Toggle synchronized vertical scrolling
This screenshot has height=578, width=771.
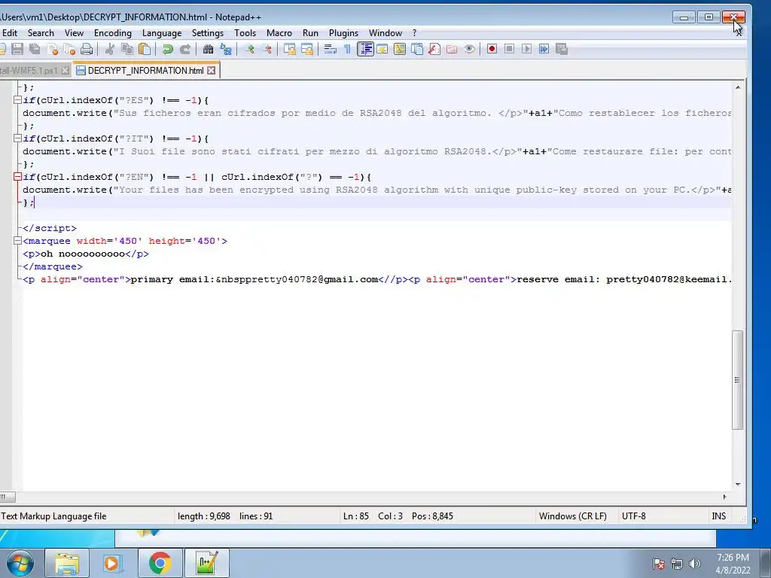(x=290, y=49)
